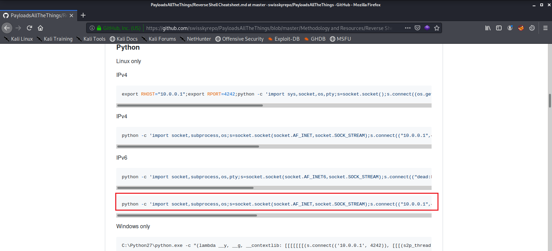Click the forward navigation arrow

18,28
